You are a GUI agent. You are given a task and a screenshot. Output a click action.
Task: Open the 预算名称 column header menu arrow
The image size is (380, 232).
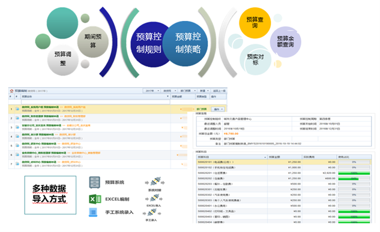[167, 97]
